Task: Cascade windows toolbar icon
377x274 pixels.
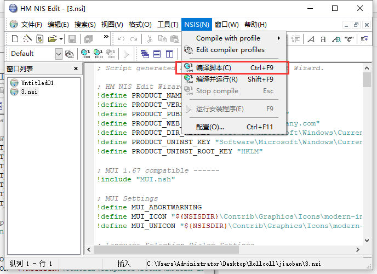Action: [x=145, y=54]
